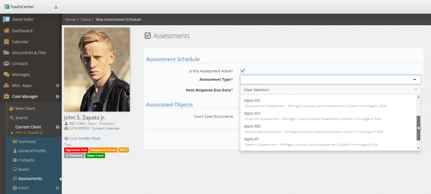Select MJJAS-DIS Dispositional Assessment option
Viewport: 431px width, 194px height.
(x=315, y=103)
